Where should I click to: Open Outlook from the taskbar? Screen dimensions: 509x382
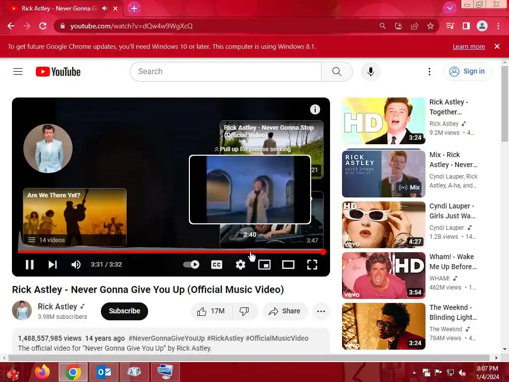(103, 372)
